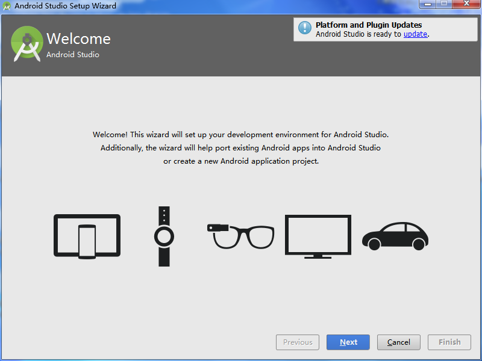Click the 'Welcome! This wizard will set up' line
Viewport: 482px width, 361px height.
pos(240,135)
